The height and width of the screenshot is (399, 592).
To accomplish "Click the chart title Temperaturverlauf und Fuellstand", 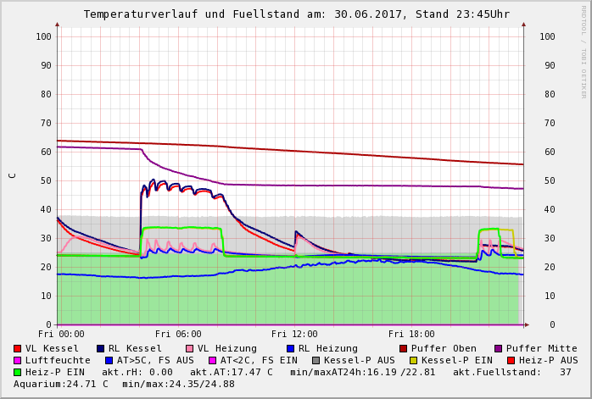I will point(296,14).
